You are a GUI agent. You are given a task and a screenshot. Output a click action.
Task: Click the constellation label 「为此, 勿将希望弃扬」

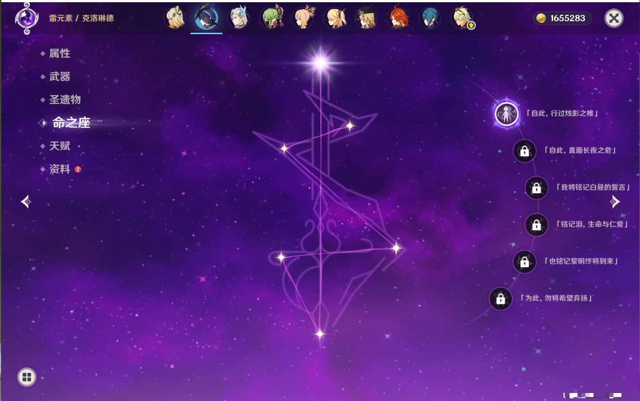coord(556,298)
